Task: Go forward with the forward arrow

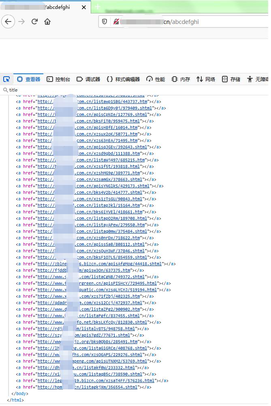Action: click(x=21, y=21)
